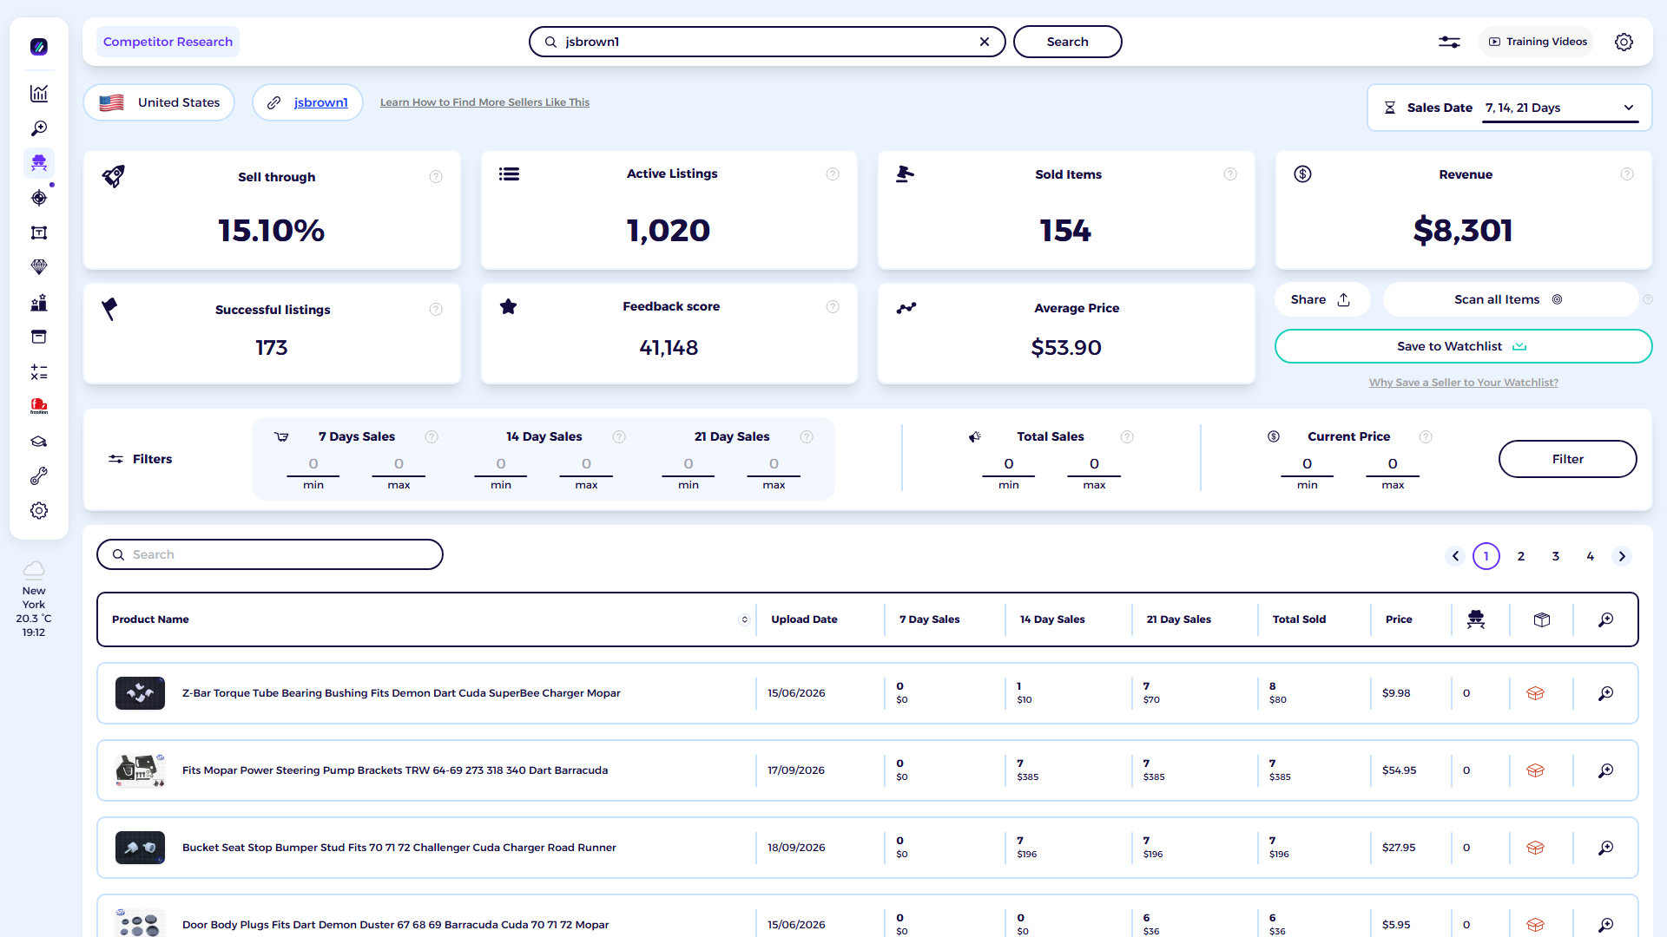1667x937 pixels.
Task: Click the filter sliders icon in top bar
Action: tap(1449, 42)
